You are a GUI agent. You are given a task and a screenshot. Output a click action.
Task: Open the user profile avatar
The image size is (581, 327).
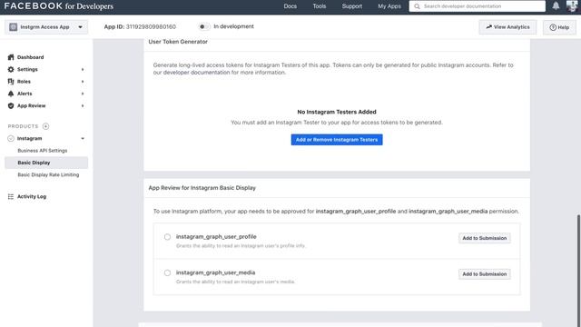coord(572,6)
